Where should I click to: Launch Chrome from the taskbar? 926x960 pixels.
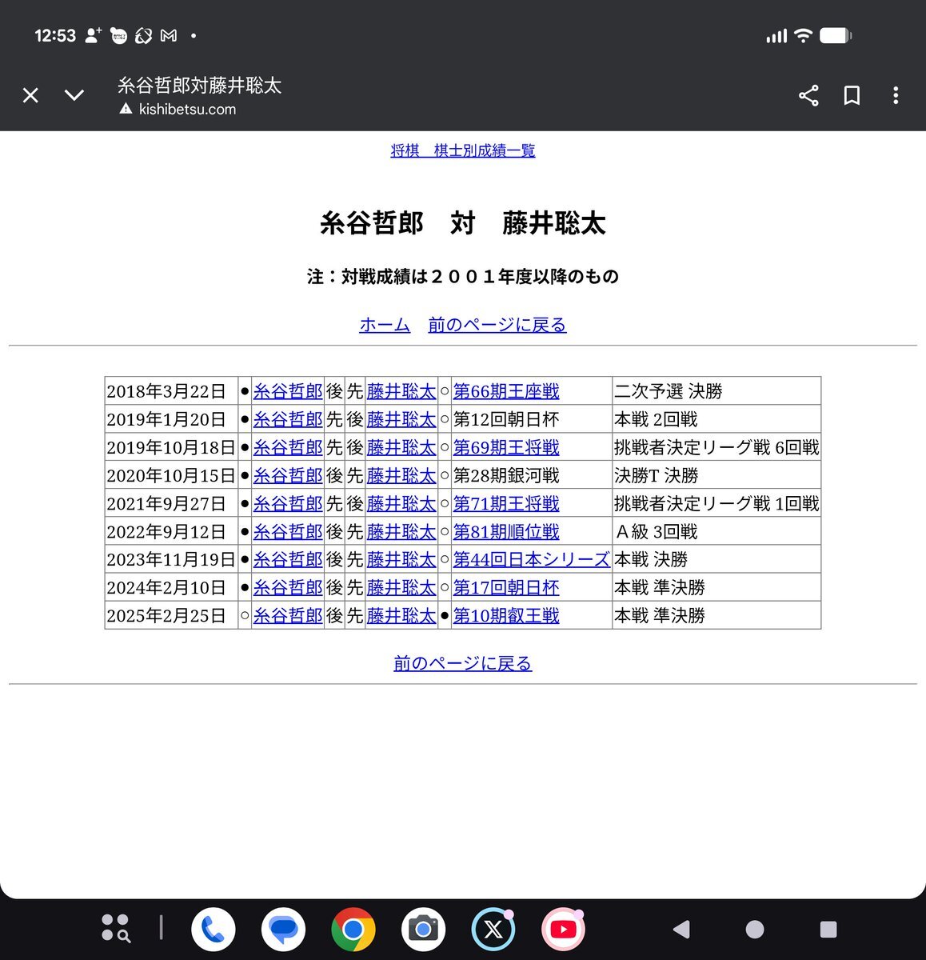click(x=353, y=930)
